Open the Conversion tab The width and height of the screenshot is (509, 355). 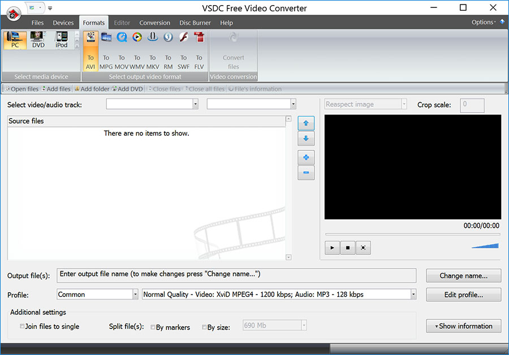155,23
